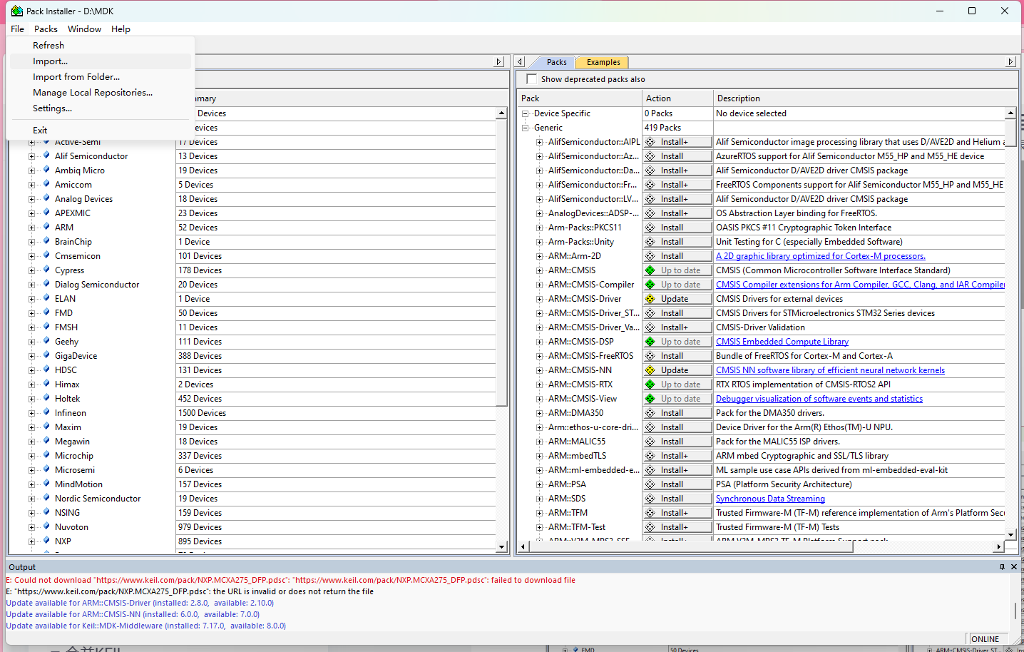Click down arrow of device list scrollbar
The width and height of the screenshot is (1024, 652).
coord(501,547)
